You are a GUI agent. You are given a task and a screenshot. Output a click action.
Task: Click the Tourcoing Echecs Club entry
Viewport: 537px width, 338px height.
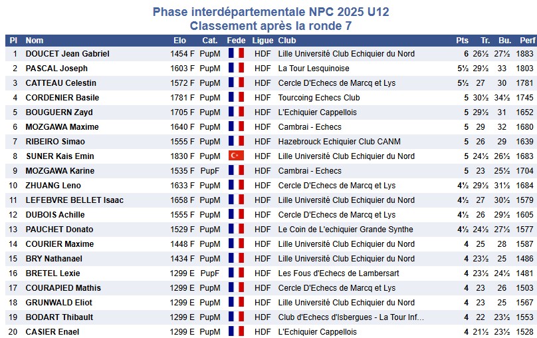(319, 98)
